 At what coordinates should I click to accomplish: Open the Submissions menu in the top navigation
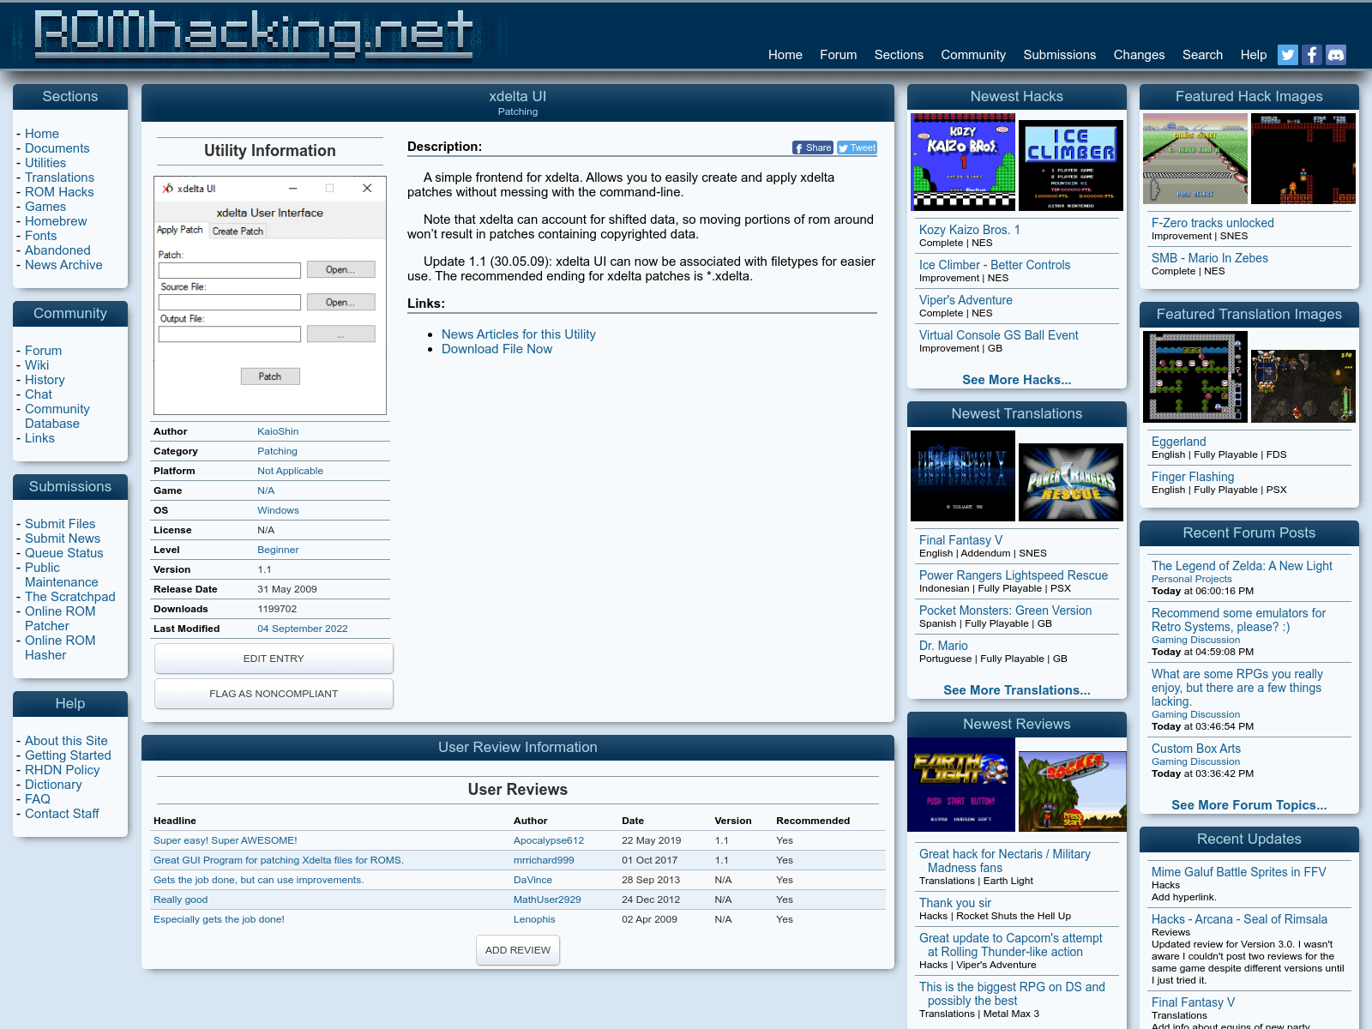[1060, 55]
